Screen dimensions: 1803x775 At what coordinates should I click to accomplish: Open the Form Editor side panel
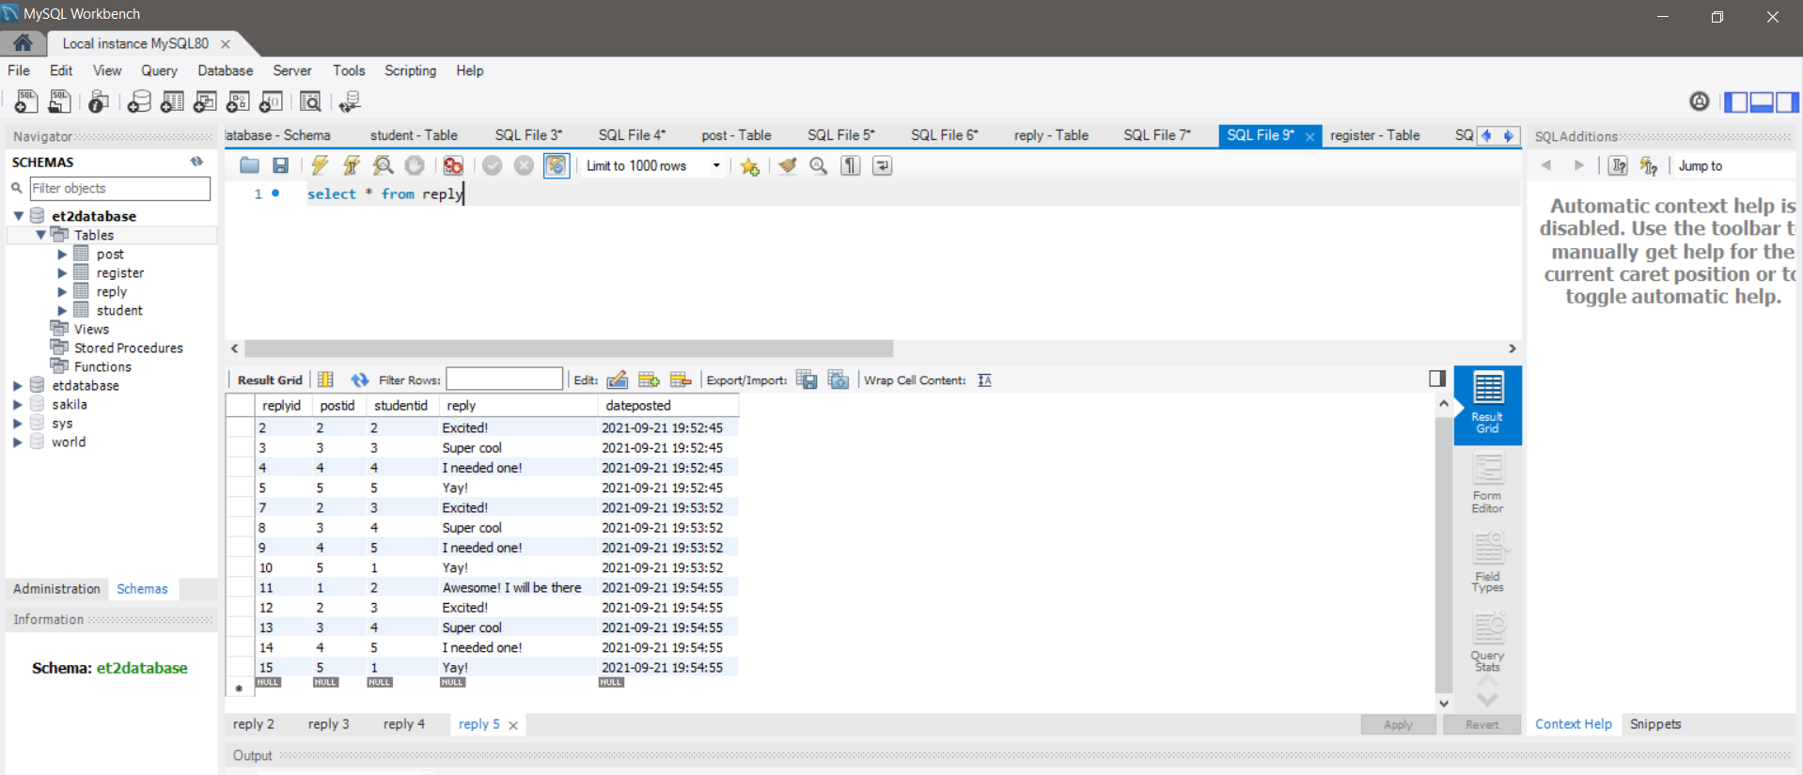pos(1487,484)
